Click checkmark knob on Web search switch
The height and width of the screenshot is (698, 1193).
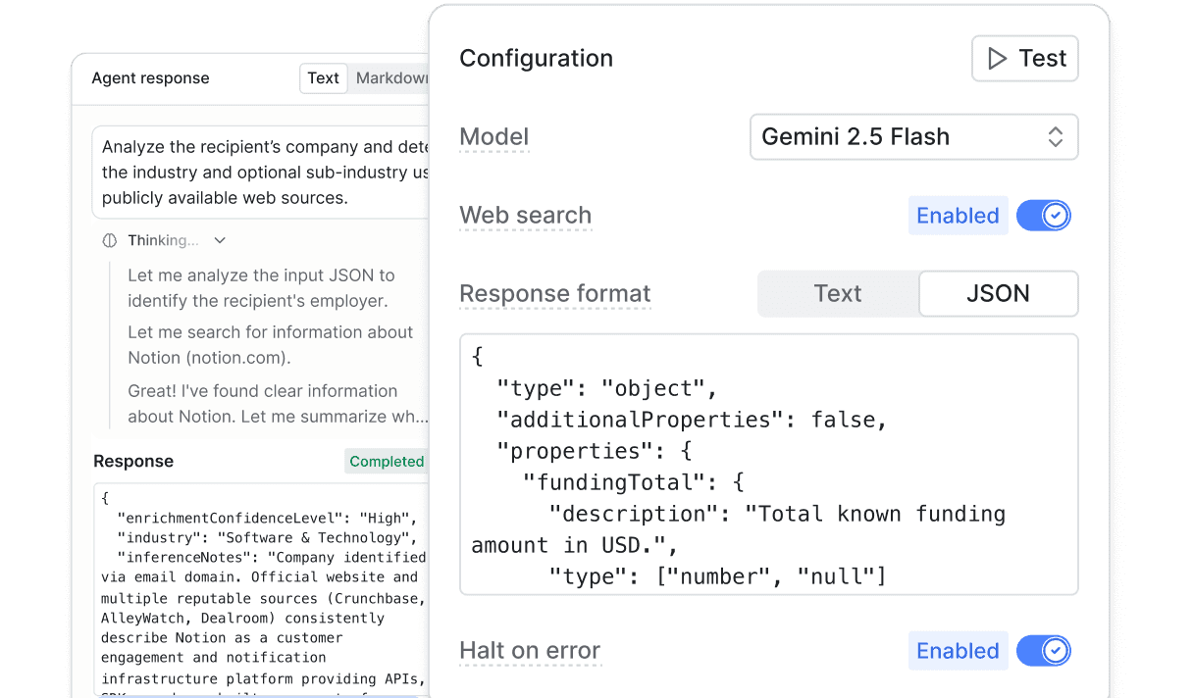click(1056, 216)
